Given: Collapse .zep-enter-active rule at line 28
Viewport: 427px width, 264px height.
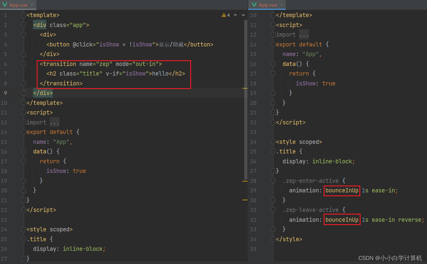Looking at the screenshot, I should coord(273,181).
